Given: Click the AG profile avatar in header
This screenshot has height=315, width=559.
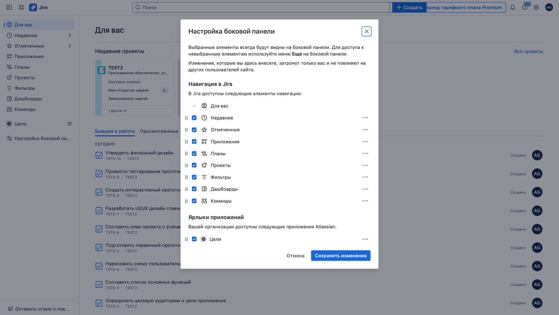Looking at the screenshot, I should [x=549, y=7].
